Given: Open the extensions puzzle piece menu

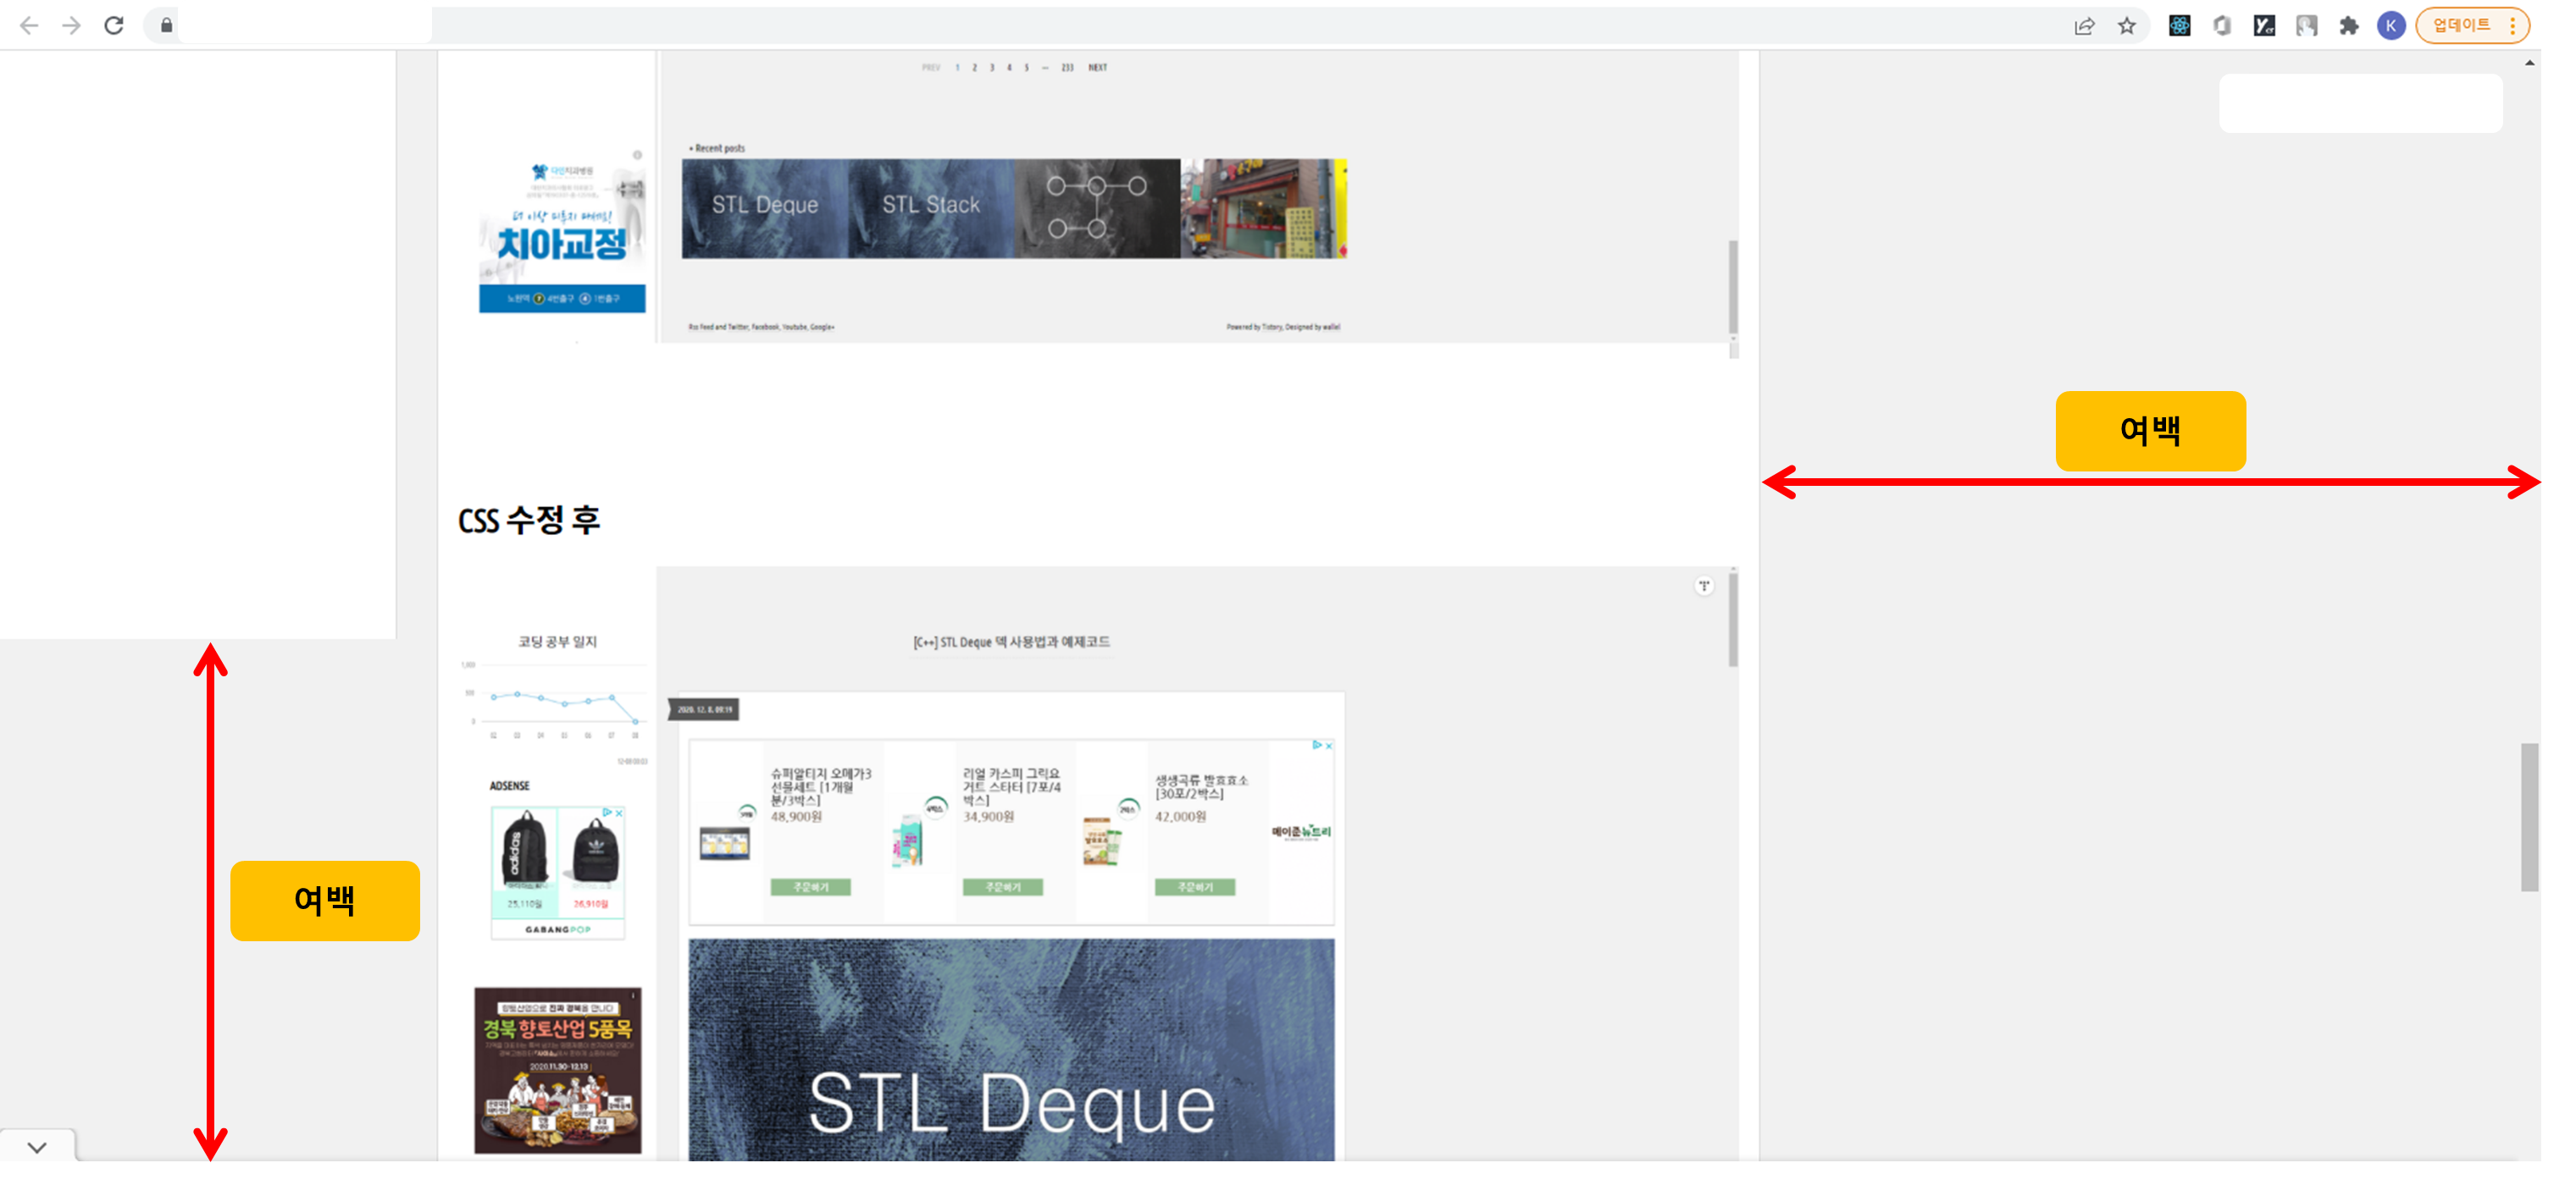Looking at the screenshot, I should click(2349, 26).
